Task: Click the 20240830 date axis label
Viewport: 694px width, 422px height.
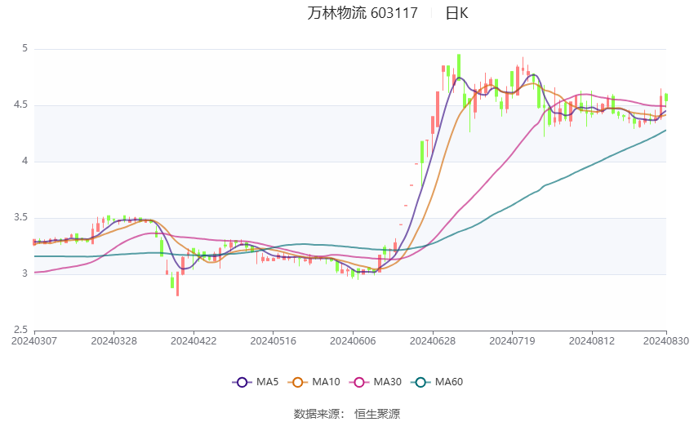Action: (665, 341)
